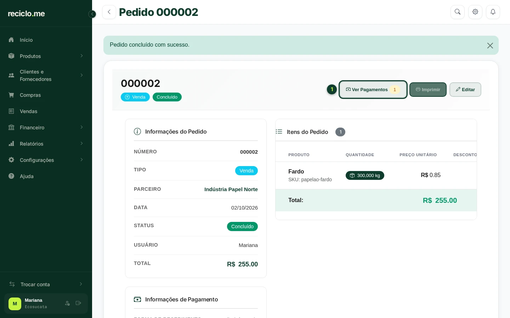The height and width of the screenshot is (318, 510).
Task: Expand the Configurações submenu chevron
Action: click(81, 160)
